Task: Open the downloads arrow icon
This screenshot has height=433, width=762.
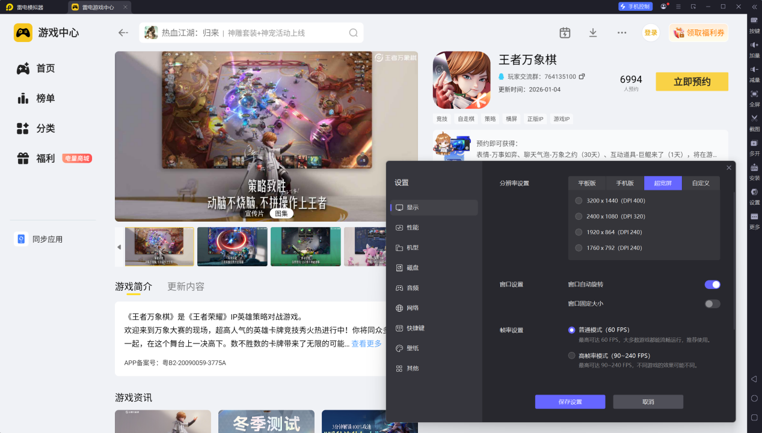Action: coord(593,32)
